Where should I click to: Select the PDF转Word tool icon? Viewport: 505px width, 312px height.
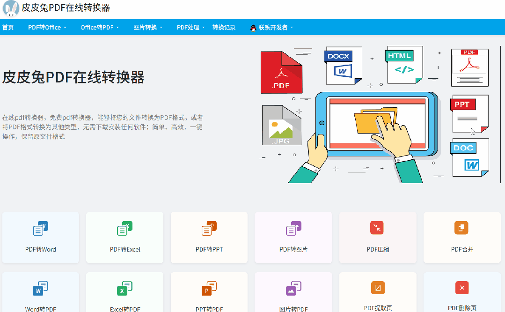pos(41,228)
